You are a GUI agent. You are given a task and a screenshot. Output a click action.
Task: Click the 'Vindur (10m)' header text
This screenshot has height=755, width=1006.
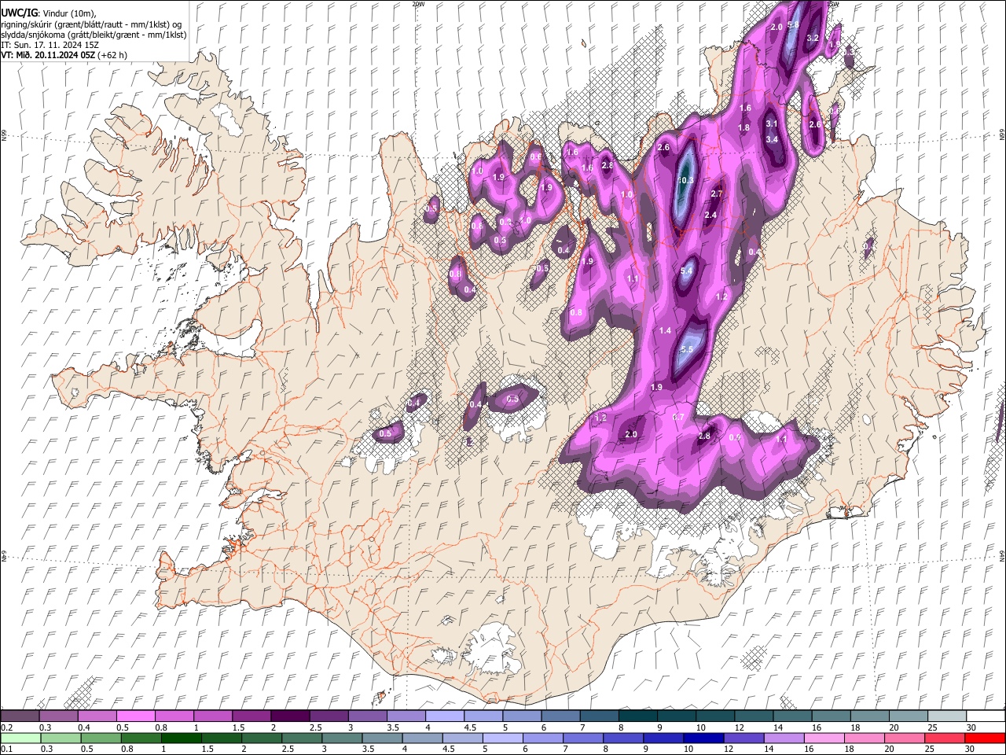point(68,13)
